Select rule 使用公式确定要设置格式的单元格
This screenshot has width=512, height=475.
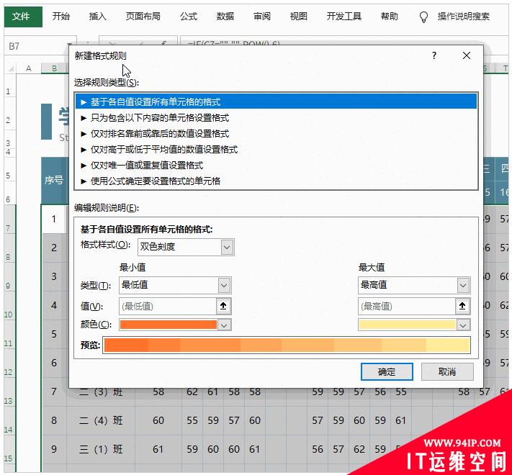[277, 181]
